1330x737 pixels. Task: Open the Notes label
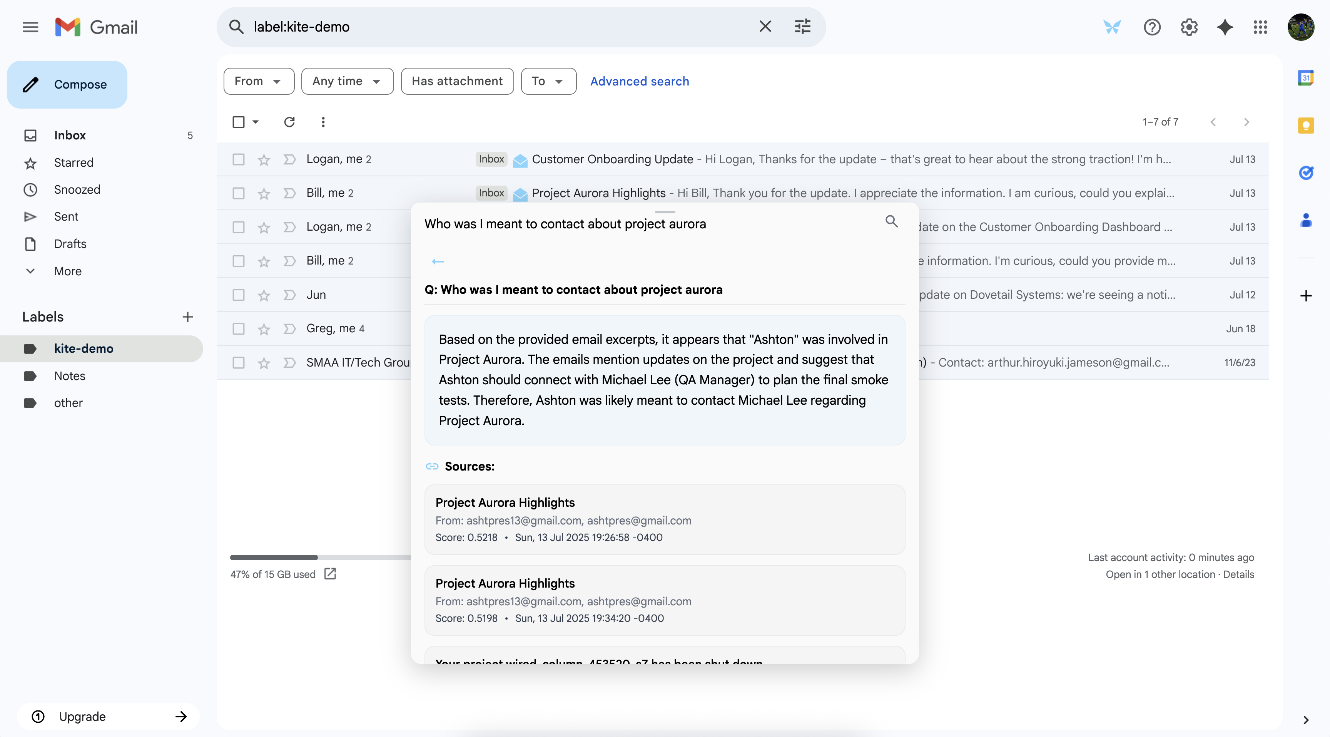pos(70,376)
